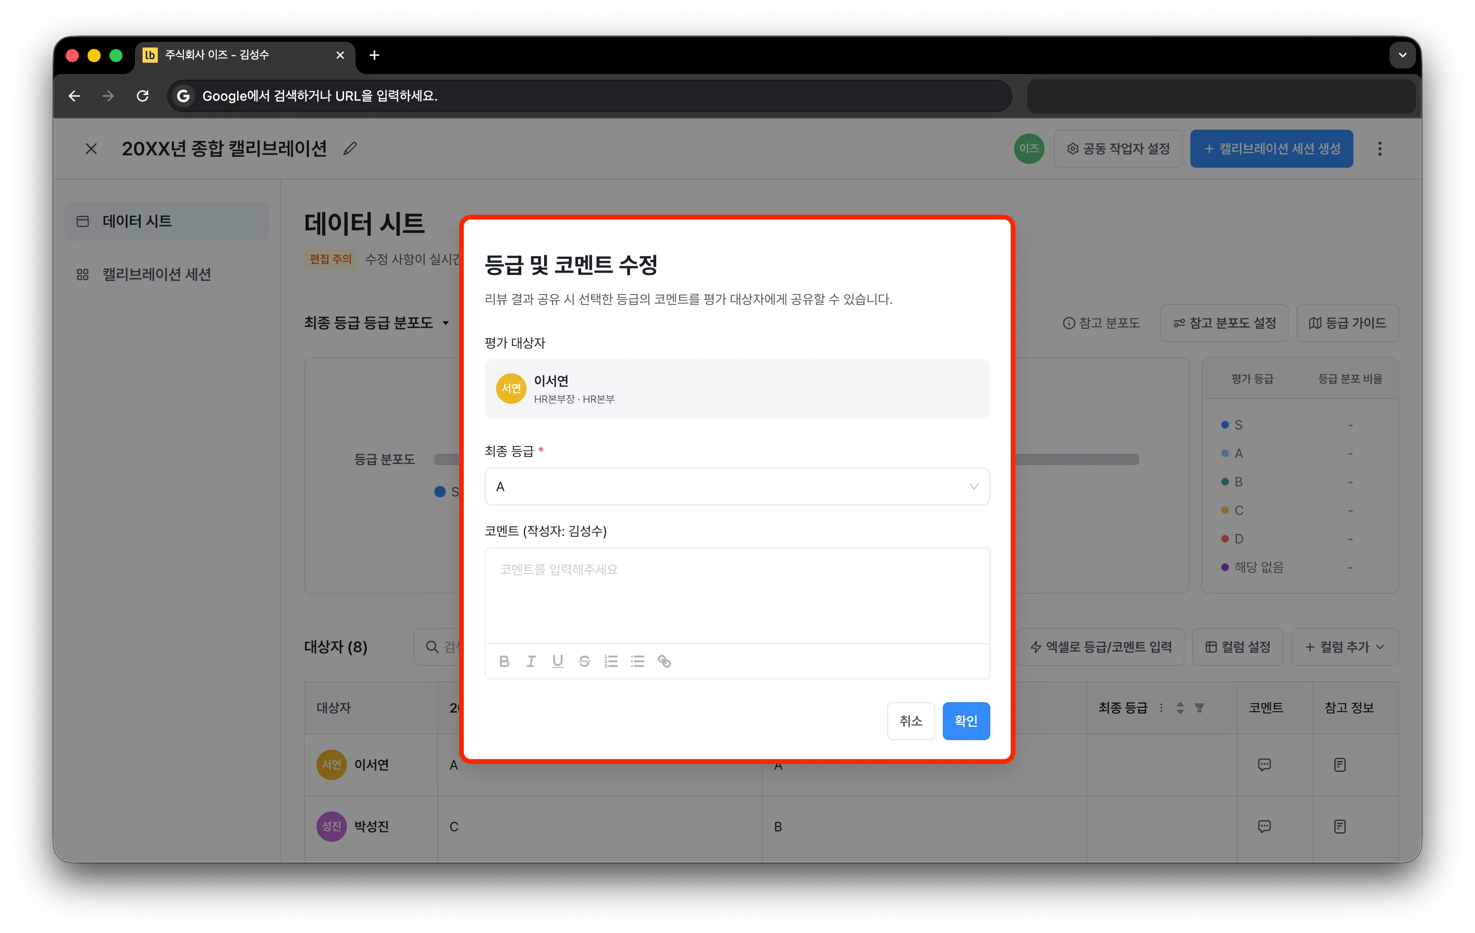The width and height of the screenshot is (1475, 933).
Task: Go back in browser
Action: pos(75,96)
